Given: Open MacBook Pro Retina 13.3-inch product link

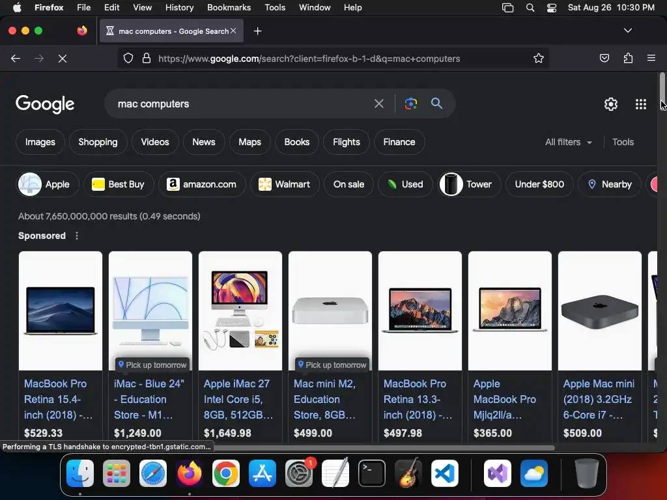Looking at the screenshot, I should point(418,399).
